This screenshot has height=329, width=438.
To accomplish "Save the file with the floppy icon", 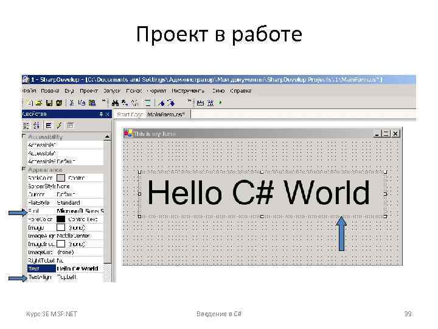I will [x=49, y=103].
